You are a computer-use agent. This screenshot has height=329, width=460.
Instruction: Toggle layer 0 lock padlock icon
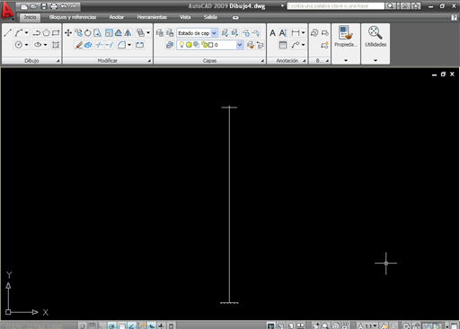[x=204, y=45]
